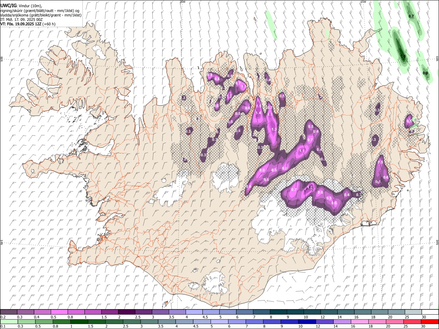Viewport: 439px width, 329px height.
Task: Click the pale green 0.1 swatch in the lower legend row
Action: pyautogui.click(x=9, y=322)
